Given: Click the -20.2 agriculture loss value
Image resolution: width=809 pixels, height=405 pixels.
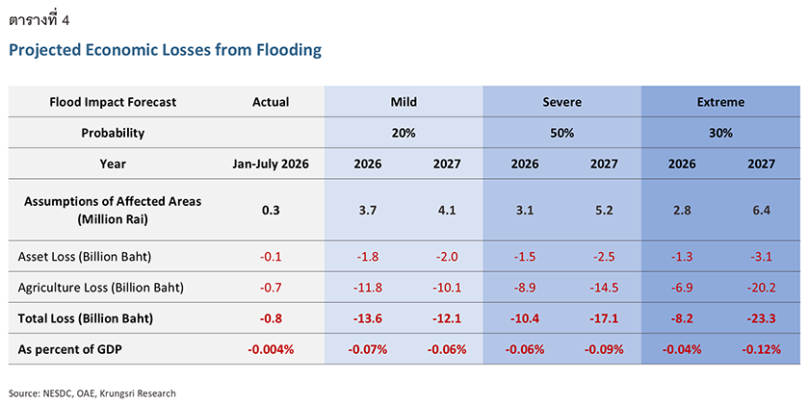Looking at the screenshot, I should point(761,288).
